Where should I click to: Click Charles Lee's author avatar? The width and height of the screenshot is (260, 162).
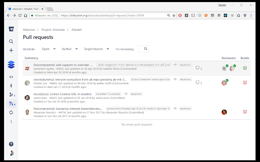click(27, 83)
